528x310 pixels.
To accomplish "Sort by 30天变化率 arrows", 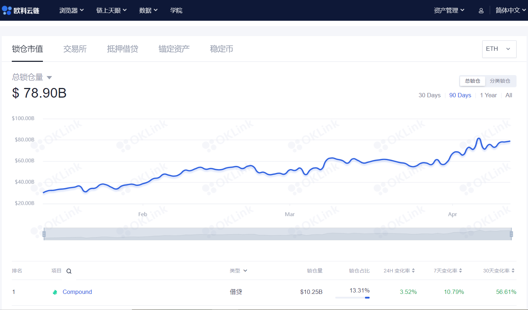I will (x=513, y=271).
